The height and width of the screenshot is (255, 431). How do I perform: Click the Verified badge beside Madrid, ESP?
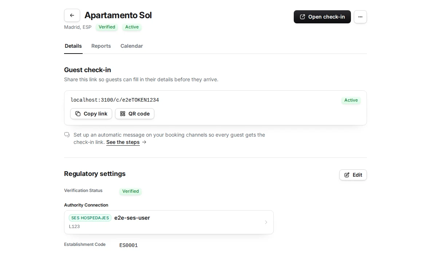[x=107, y=27]
